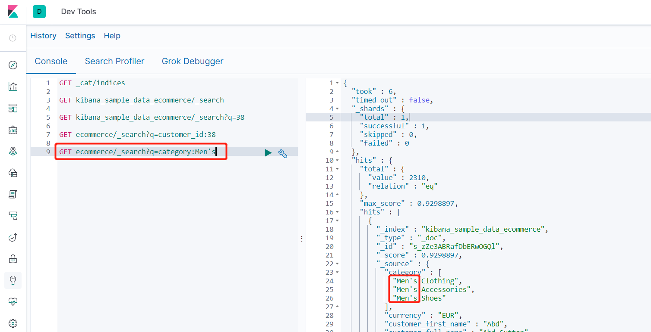The image size is (651, 332).
Task: Open the Help link
Action: point(112,36)
